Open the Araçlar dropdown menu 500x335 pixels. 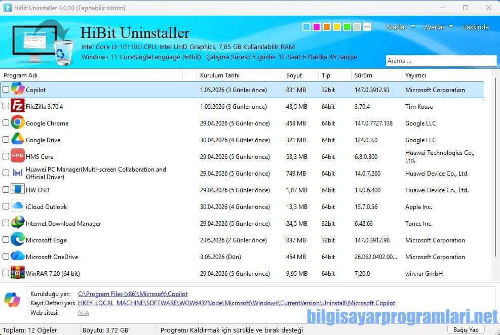(400, 27)
